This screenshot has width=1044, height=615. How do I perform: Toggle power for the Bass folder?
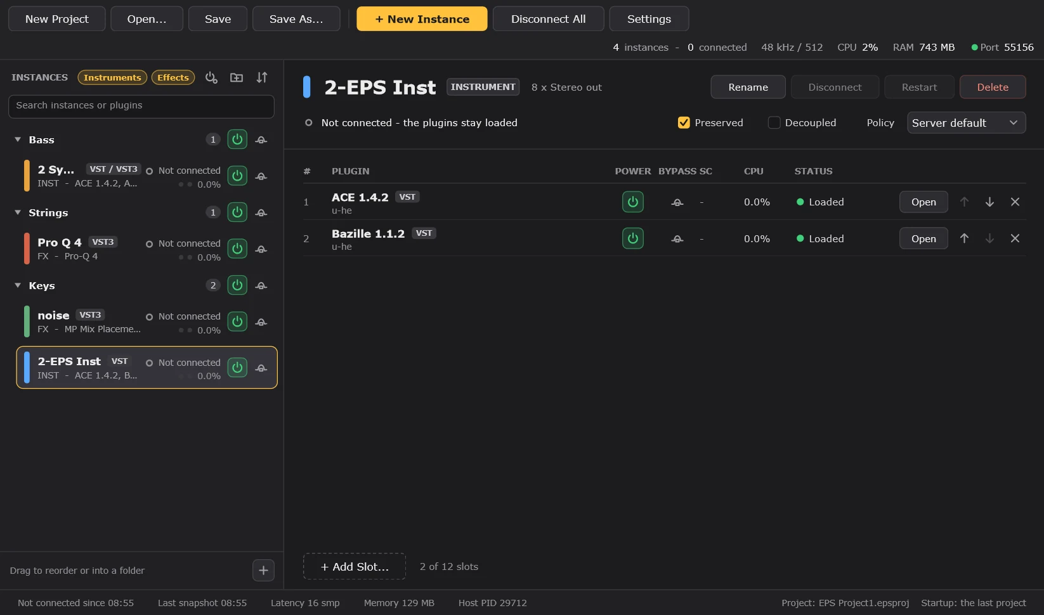click(x=237, y=139)
